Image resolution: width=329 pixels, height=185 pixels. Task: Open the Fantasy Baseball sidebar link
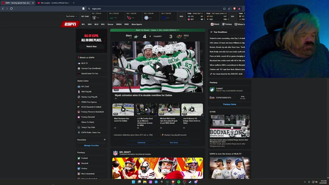tap(88, 117)
